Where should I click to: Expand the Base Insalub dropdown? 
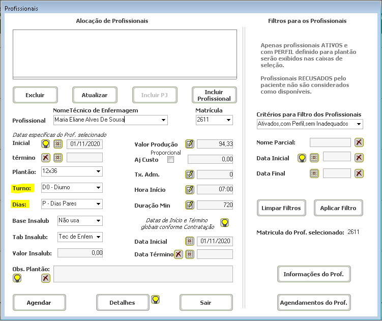point(98,221)
